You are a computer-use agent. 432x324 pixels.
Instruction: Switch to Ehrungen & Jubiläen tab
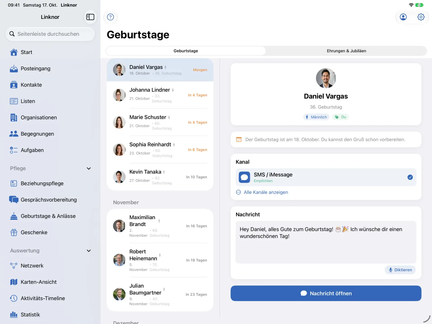(x=347, y=51)
